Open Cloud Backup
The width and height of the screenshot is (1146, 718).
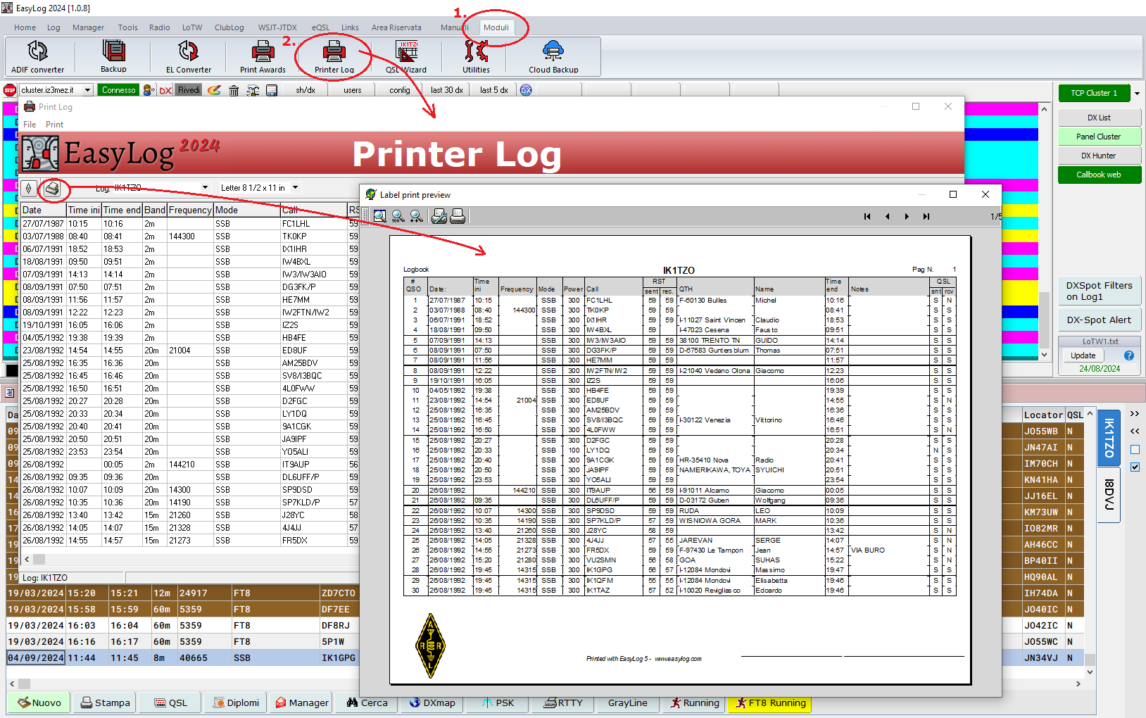pyautogui.click(x=553, y=56)
